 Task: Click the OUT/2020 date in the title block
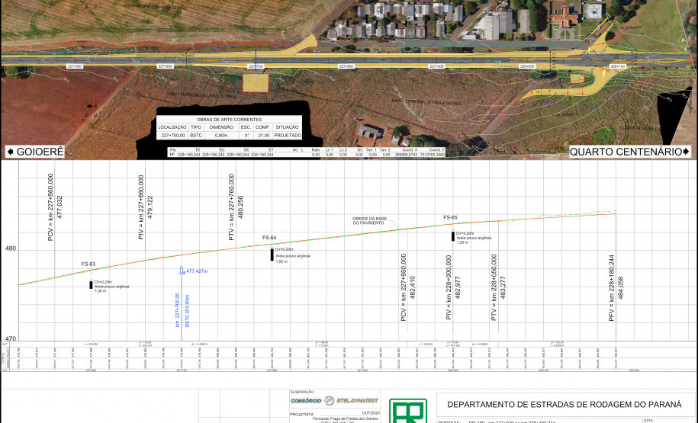[371, 413]
